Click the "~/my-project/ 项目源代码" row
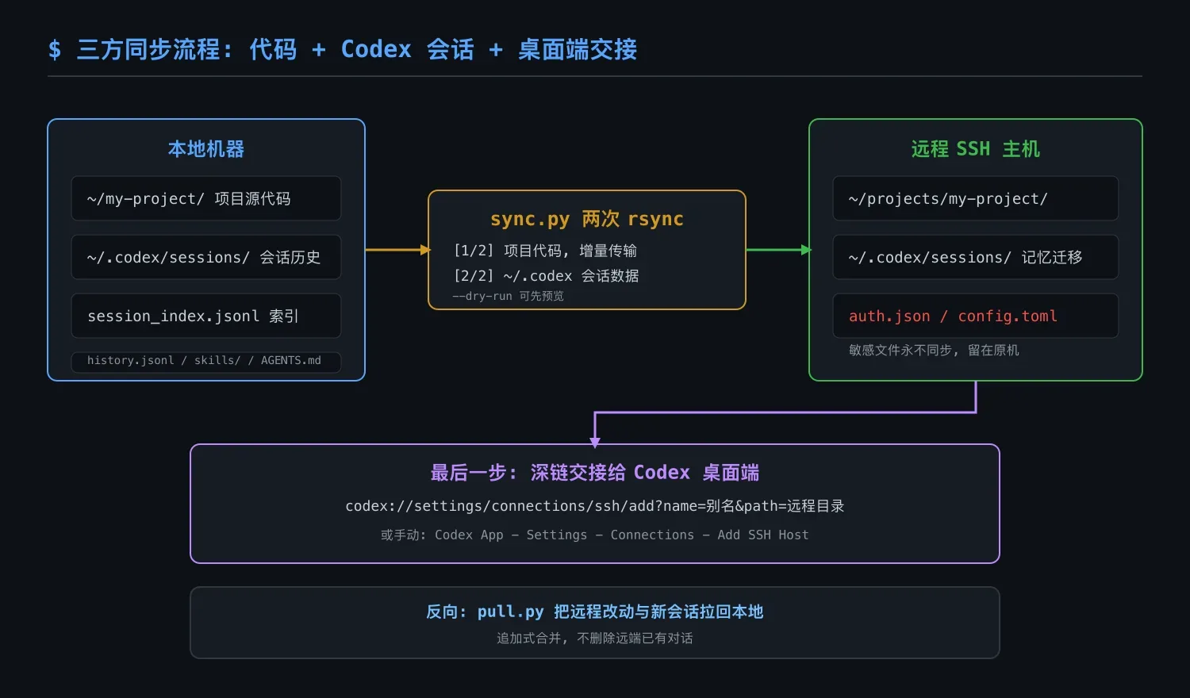Image resolution: width=1190 pixels, height=698 pixels. pos(206,198)
